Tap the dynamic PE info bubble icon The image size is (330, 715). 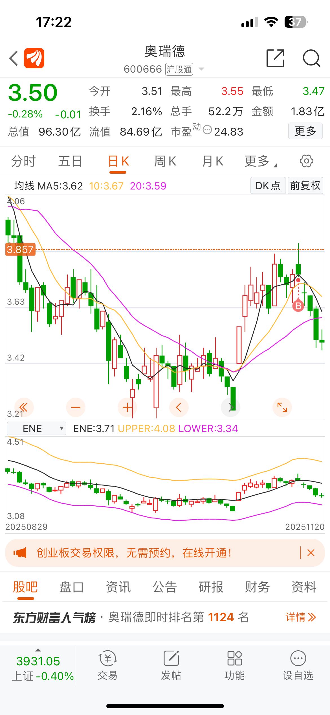(x=207, y=130)
